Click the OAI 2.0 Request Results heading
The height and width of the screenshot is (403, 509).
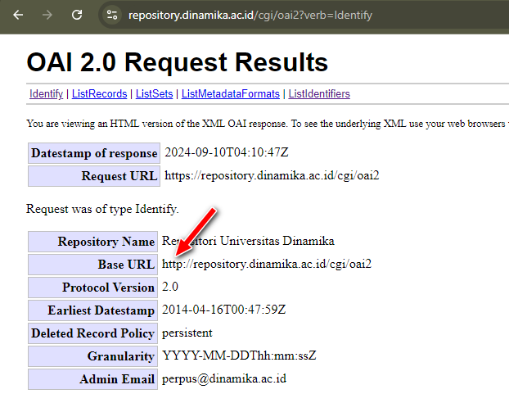coord(178,62)
